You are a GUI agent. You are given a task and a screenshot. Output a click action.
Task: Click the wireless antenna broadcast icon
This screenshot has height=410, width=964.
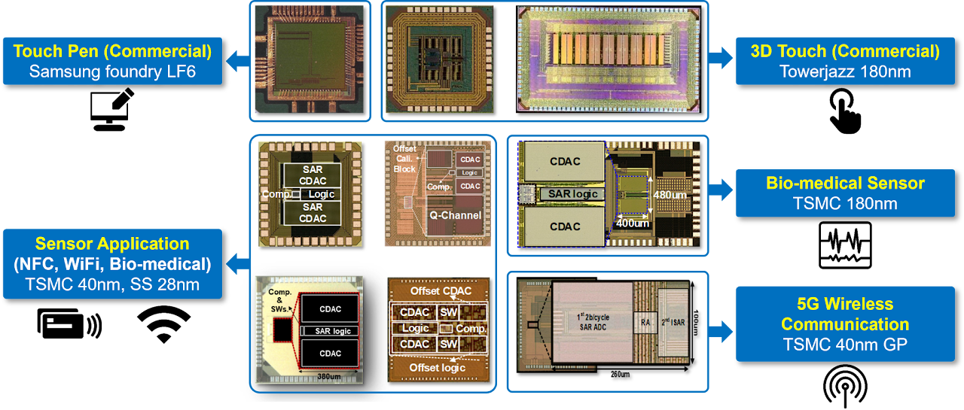pyautogui.click(x=845, y=387)
